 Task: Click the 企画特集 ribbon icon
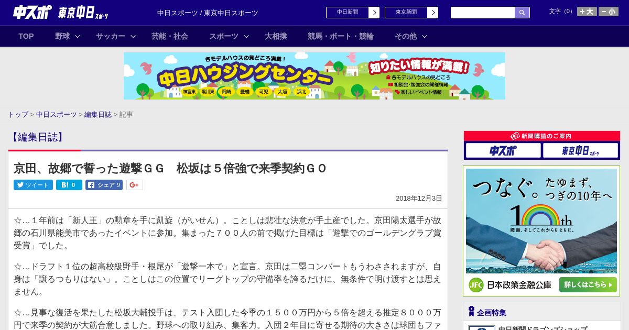471,312
